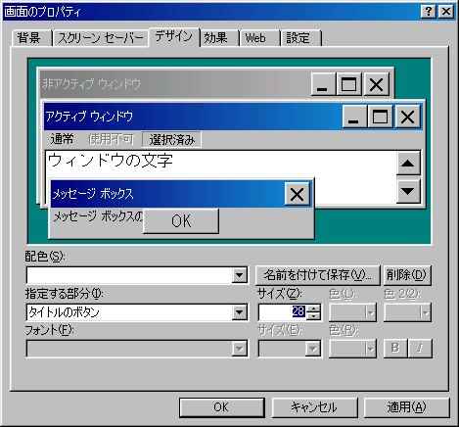Click the minimize icon of the inactive window preview

323,84
